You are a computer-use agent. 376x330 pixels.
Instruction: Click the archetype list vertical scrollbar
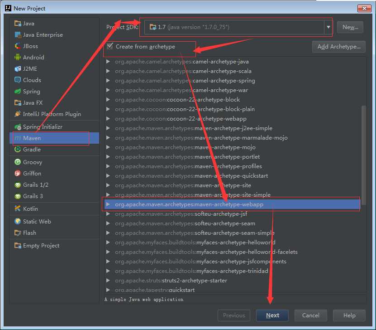pos(363,155)
